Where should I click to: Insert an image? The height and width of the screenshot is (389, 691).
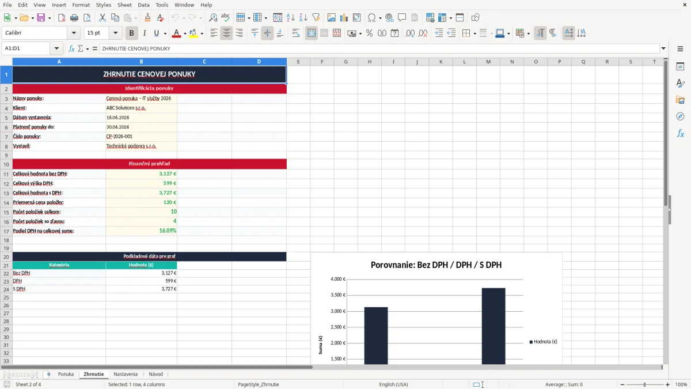(332, 18)
